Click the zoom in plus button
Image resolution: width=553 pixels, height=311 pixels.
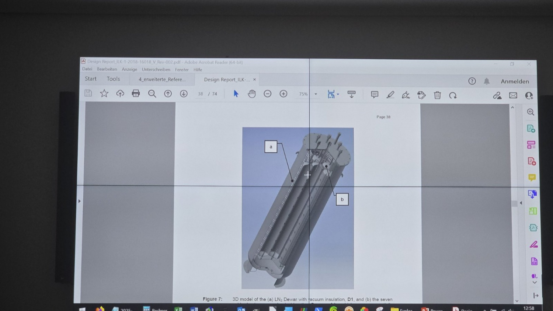coord(283,94)
